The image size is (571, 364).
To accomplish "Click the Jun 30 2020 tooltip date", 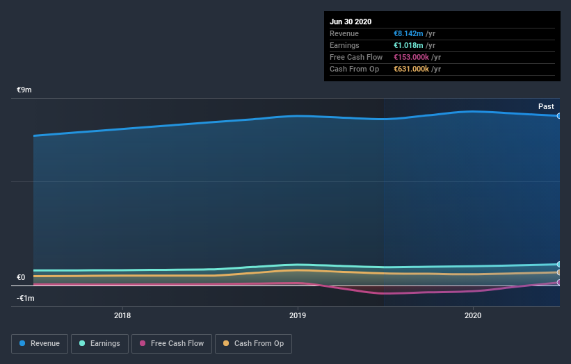I will click(x=351, y=22).
